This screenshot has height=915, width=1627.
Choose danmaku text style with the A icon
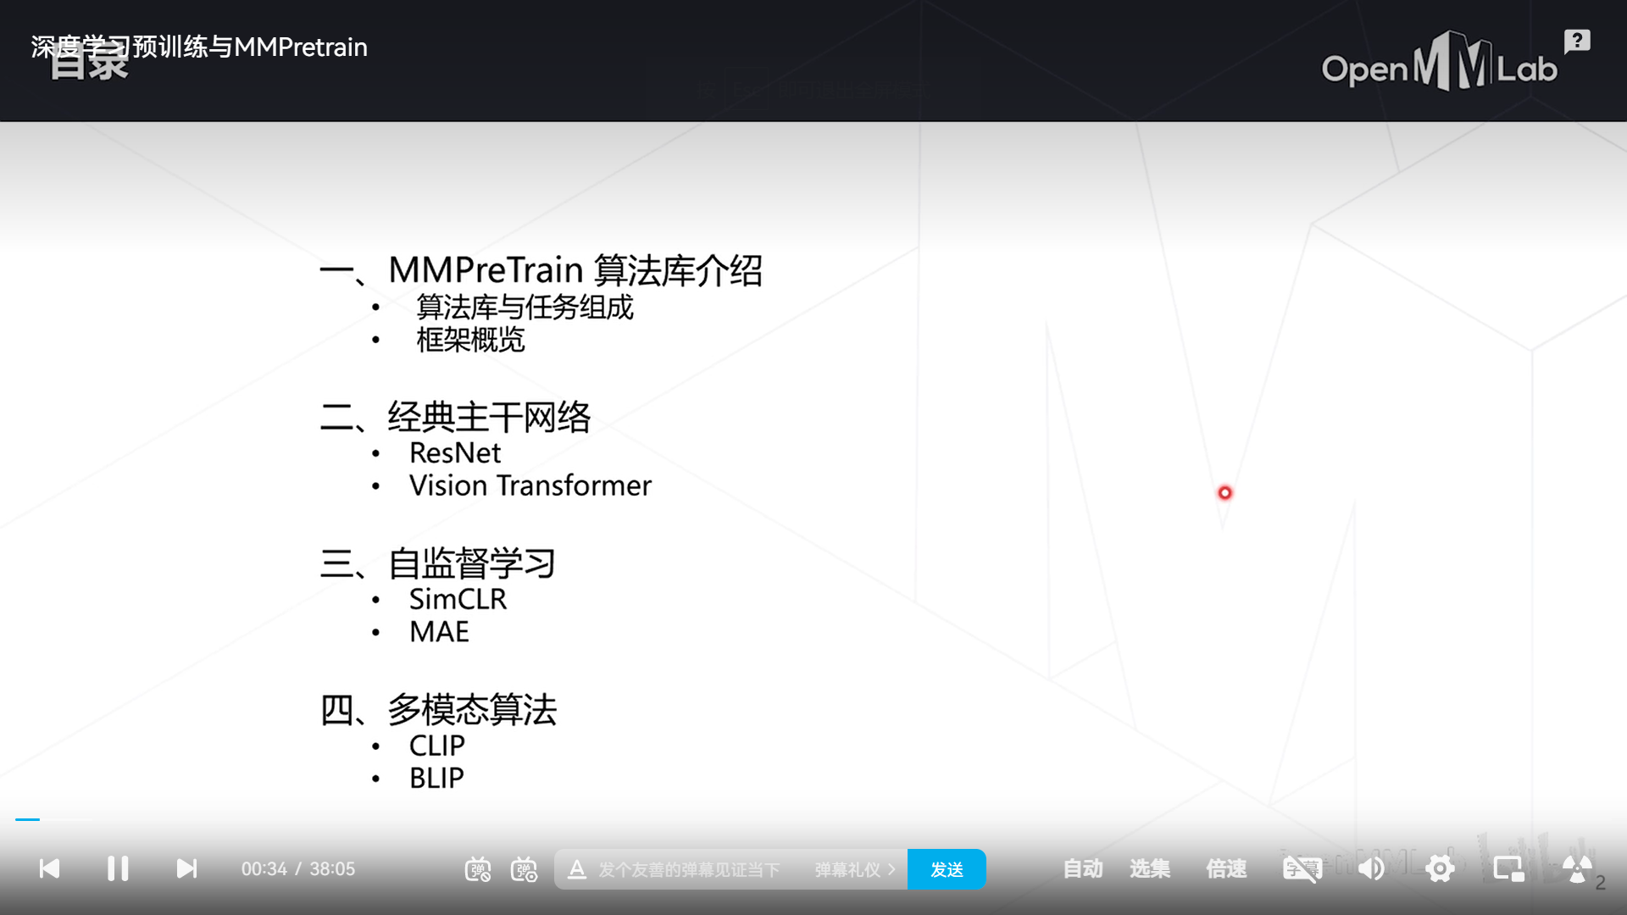click(x=578, y=868)
